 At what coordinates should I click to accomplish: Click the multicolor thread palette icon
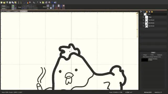(28, 3)
